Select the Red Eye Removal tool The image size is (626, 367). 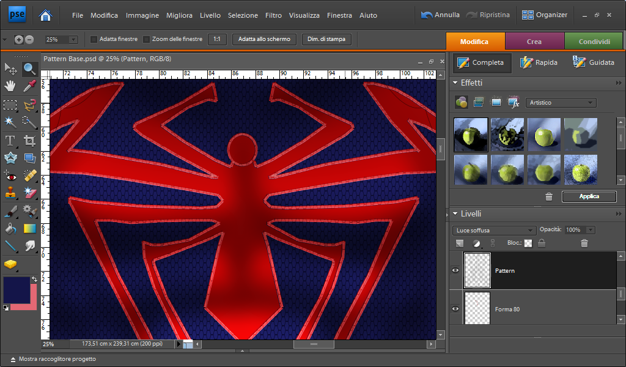tap(10, 176)
